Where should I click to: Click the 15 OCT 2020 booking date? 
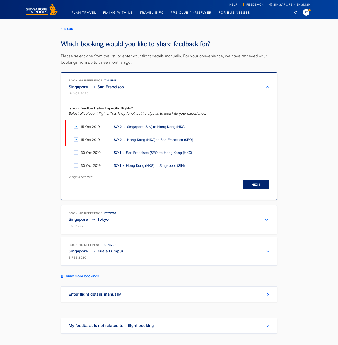[78, 93]
